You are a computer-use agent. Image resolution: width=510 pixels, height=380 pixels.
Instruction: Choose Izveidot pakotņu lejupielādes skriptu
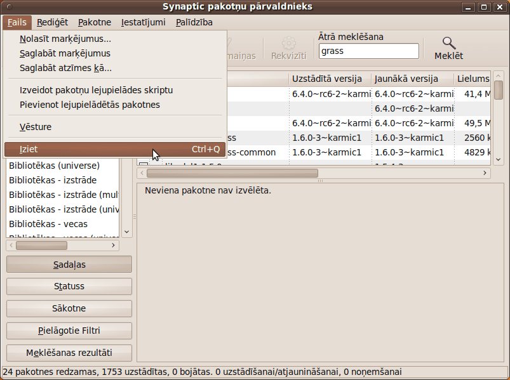pos(115,90)
